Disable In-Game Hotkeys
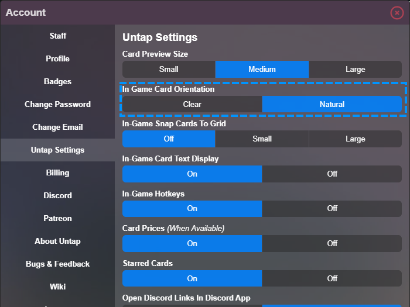410x307 pixels. 332,209
